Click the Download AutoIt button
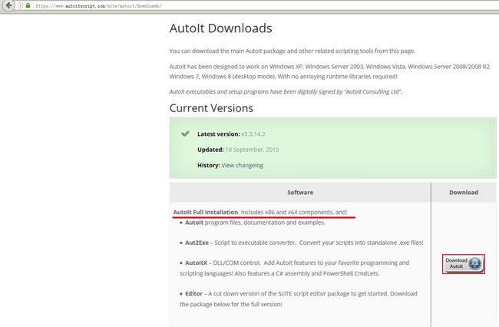This screenshot has height=327, width=499. 464,263
